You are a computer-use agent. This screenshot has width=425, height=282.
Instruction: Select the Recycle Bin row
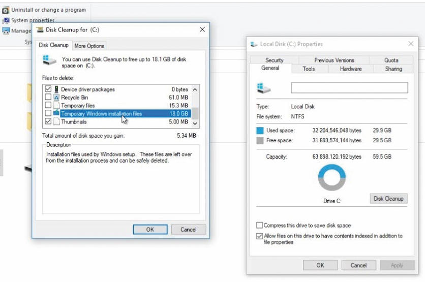tap(117, 97)
